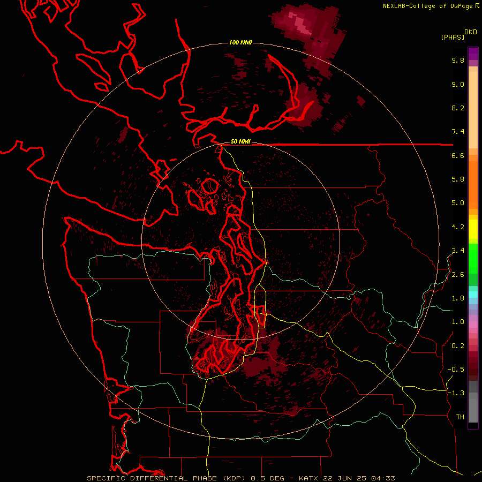Click the SPECIFIC DIFFERENTIAL PHASE (KDP) caption
The image size is (482, 482).
pos(167,478)
